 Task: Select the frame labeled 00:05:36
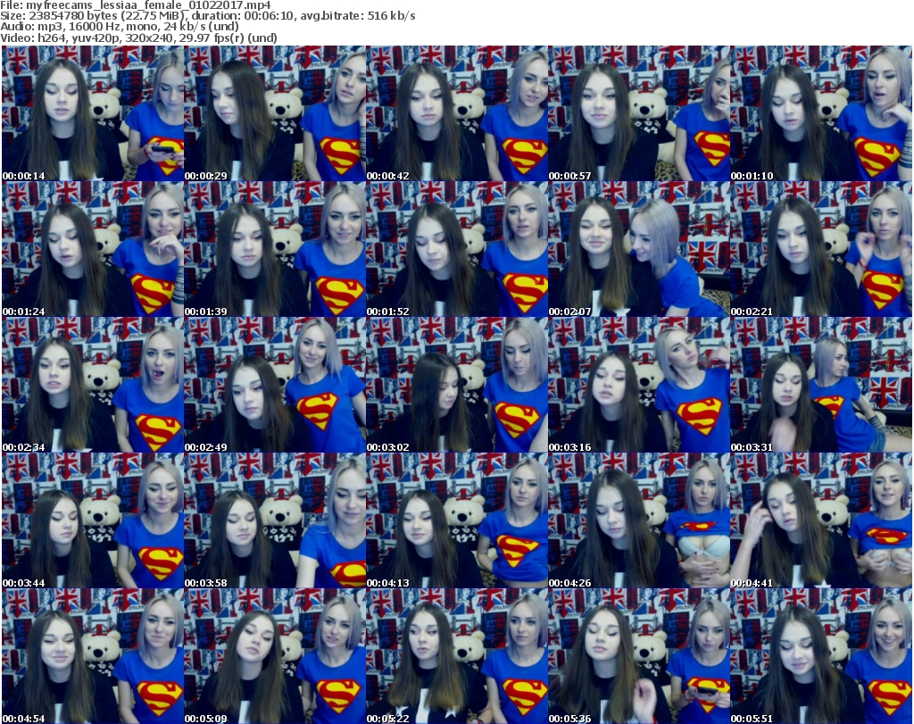[639, 656]
